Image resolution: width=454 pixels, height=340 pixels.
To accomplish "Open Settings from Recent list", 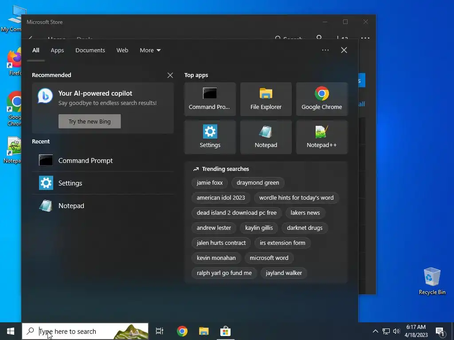I will click(103, 183).
